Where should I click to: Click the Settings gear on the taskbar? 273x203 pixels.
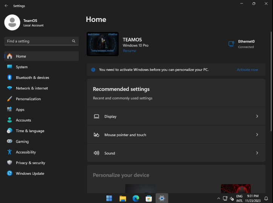162,198
